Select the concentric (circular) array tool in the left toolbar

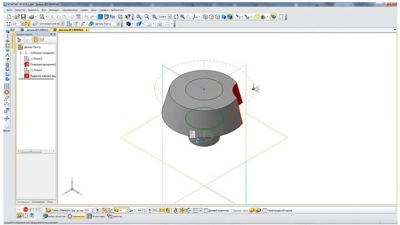7,92
